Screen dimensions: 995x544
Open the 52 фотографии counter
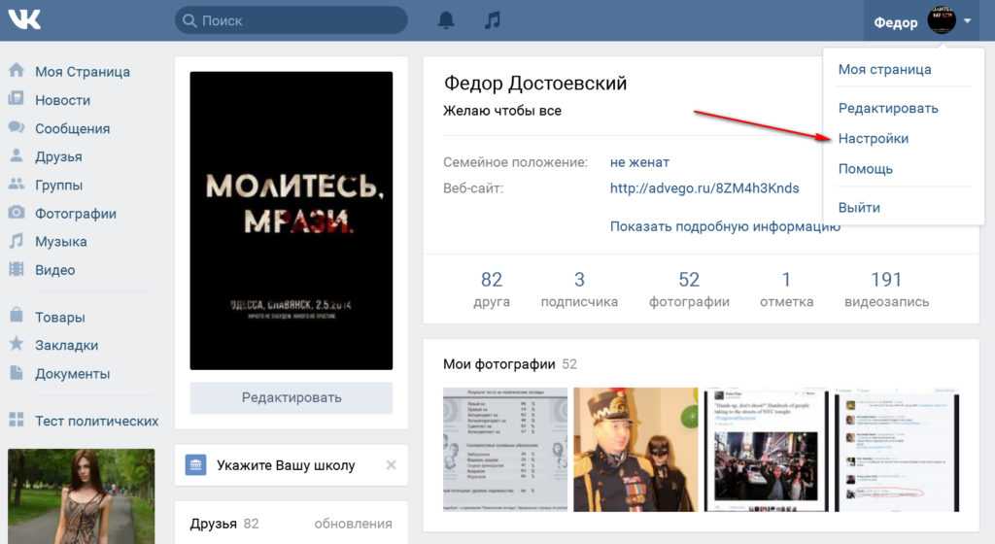(689, 289)
